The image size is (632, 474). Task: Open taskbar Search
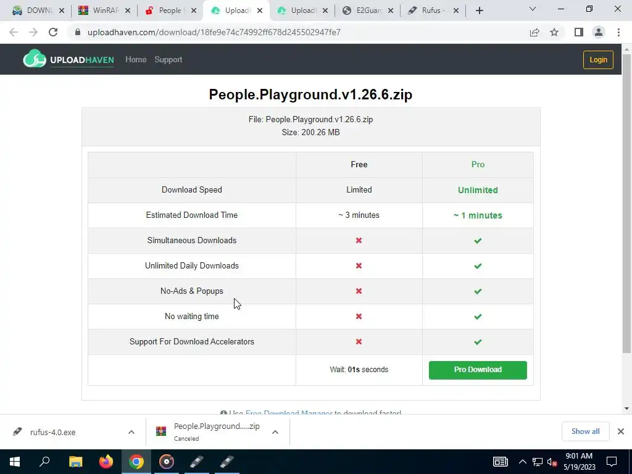44,462
